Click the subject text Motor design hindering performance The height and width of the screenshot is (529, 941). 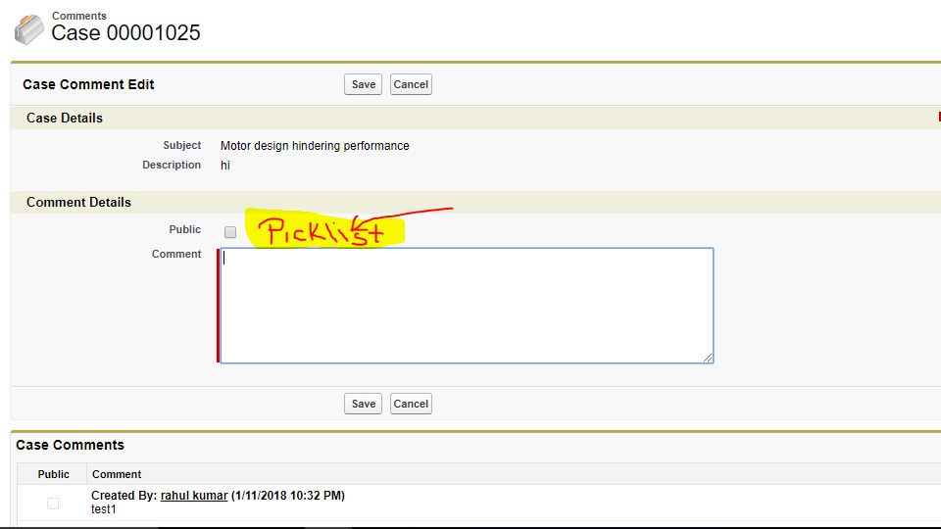point(315,146)
